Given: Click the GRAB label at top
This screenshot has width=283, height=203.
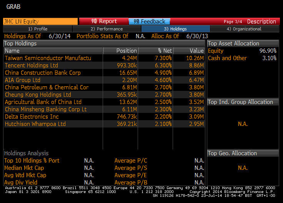Looking at the screenshot, I should click(x=13, y=7).
